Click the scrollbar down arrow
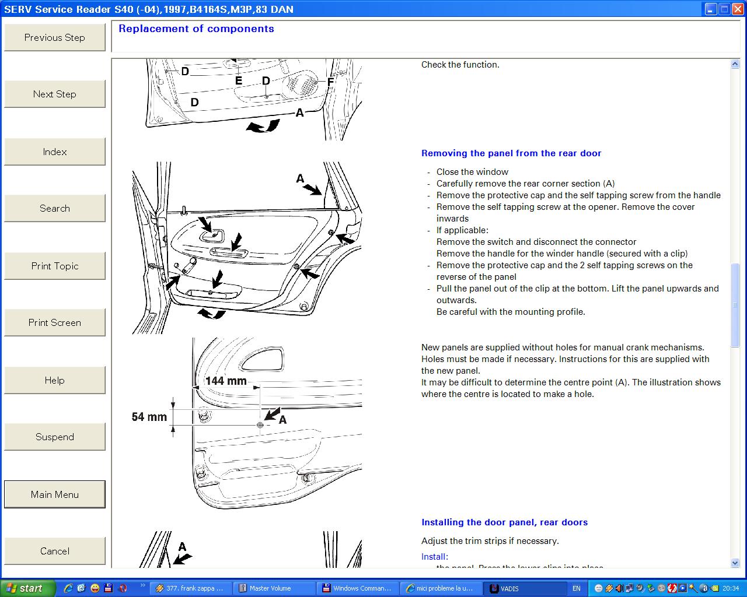The width and height of the screenshot is (747, 597). (x=735, y=563)
